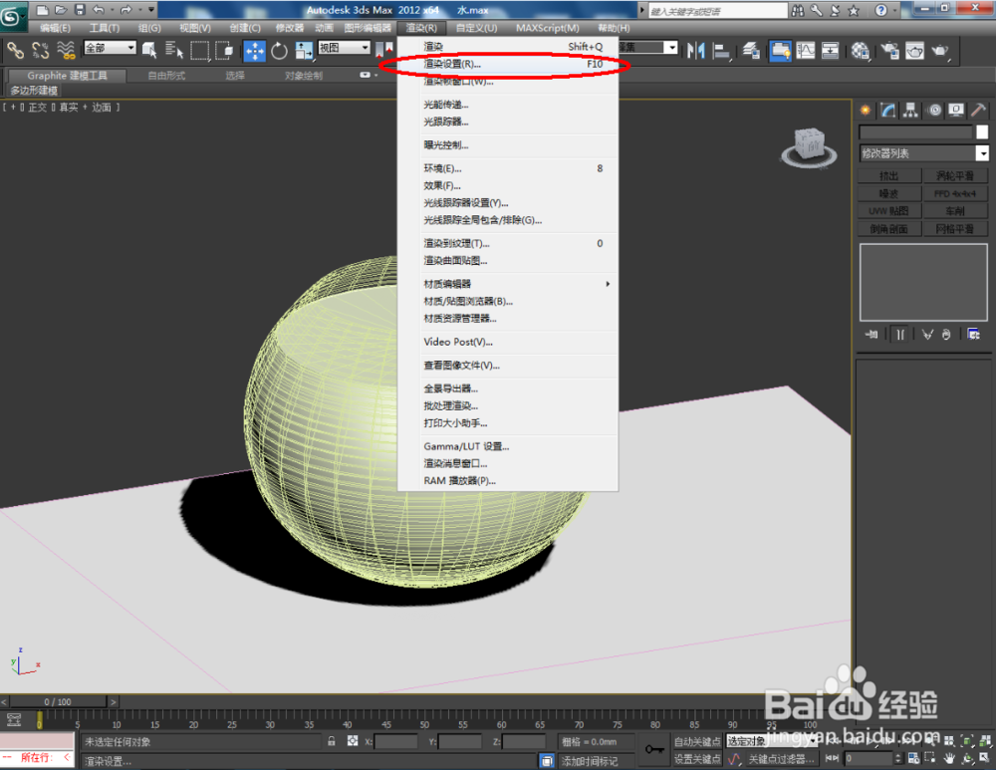Click the UVW 贴图 modifier button

point(889,211)
